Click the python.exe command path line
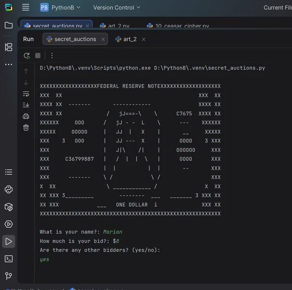292x290 pixels. click(152, 68)
